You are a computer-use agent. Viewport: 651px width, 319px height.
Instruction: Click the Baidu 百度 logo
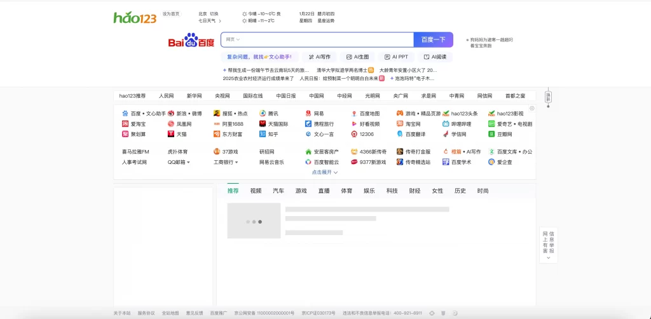191,40
